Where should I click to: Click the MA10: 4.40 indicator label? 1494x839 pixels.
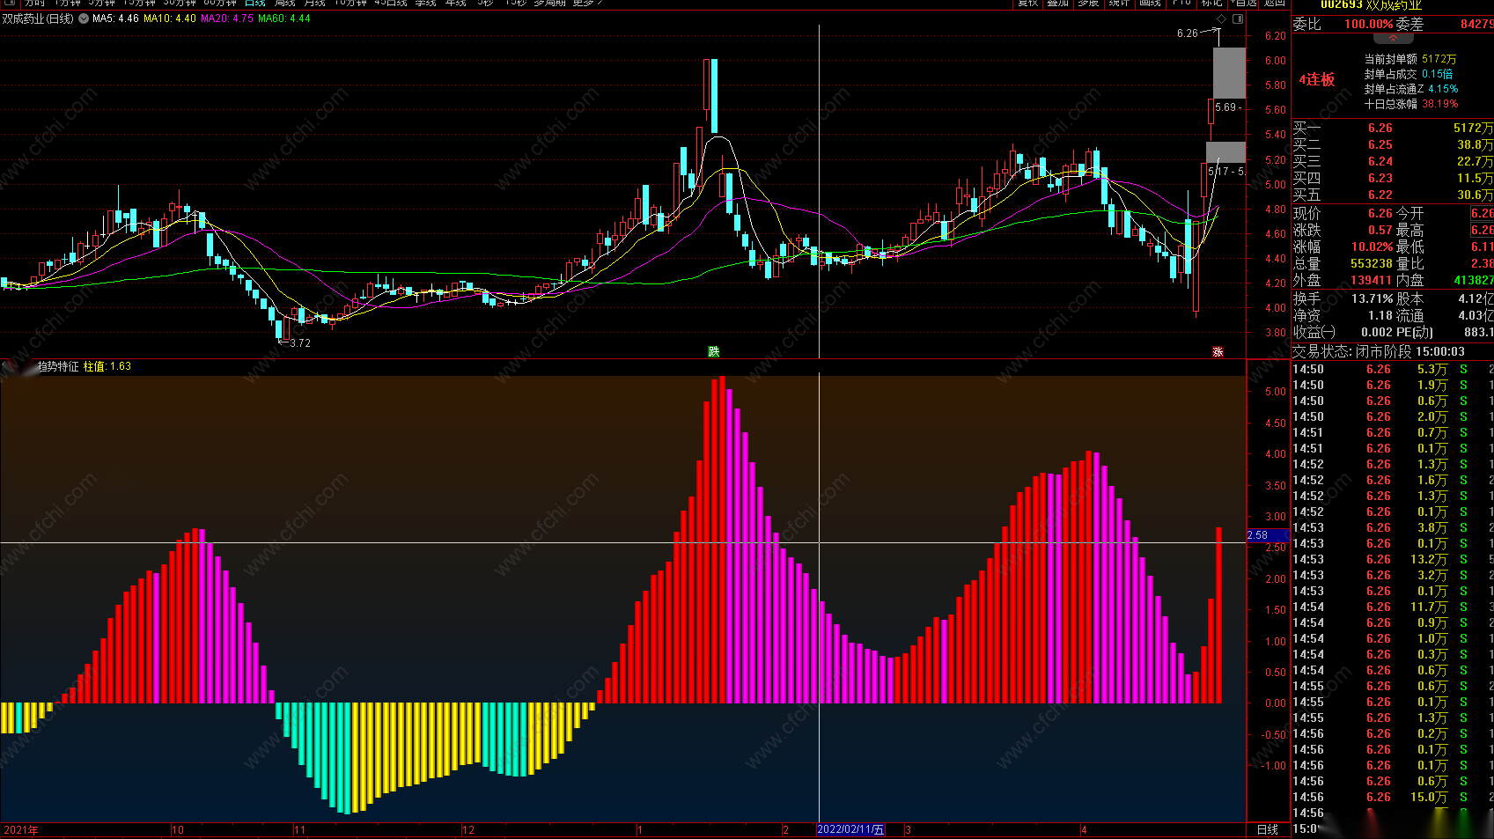click(x=170, y=18)
